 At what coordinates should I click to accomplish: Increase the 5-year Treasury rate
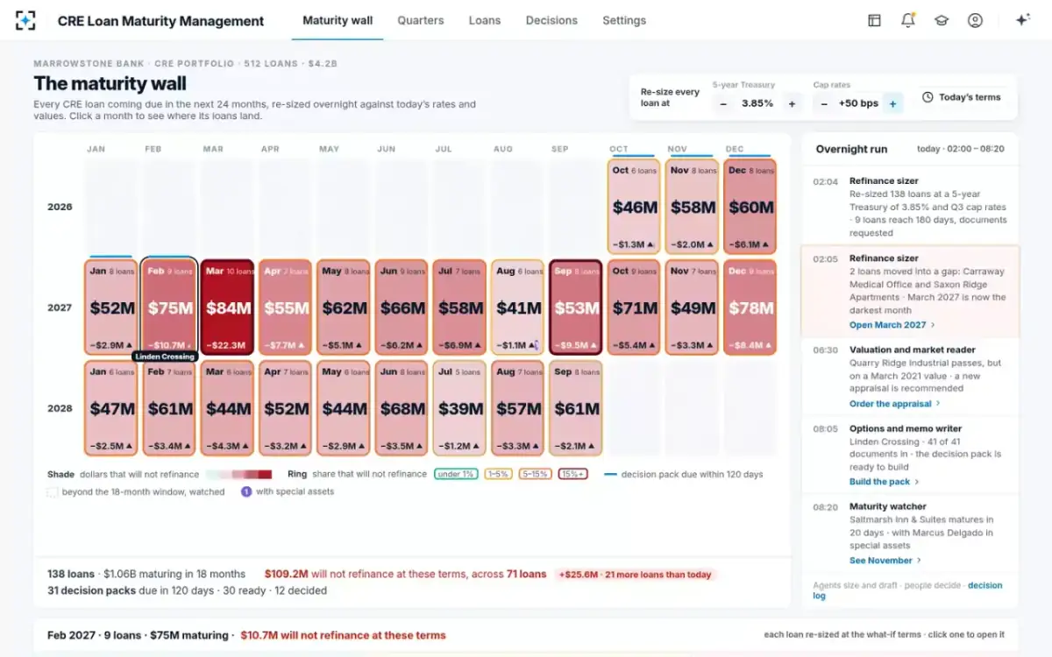tap(792, 103)
